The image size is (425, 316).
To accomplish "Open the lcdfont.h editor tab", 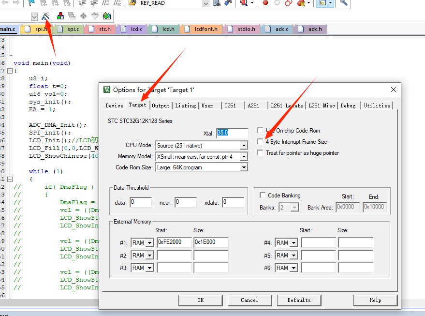I will click(202, 29).
